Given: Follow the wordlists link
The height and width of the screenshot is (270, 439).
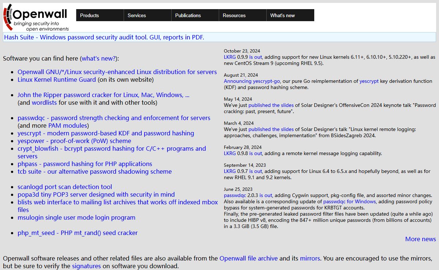Looking at the screenshot, I should pyautogui.click(x=44, y=103).
